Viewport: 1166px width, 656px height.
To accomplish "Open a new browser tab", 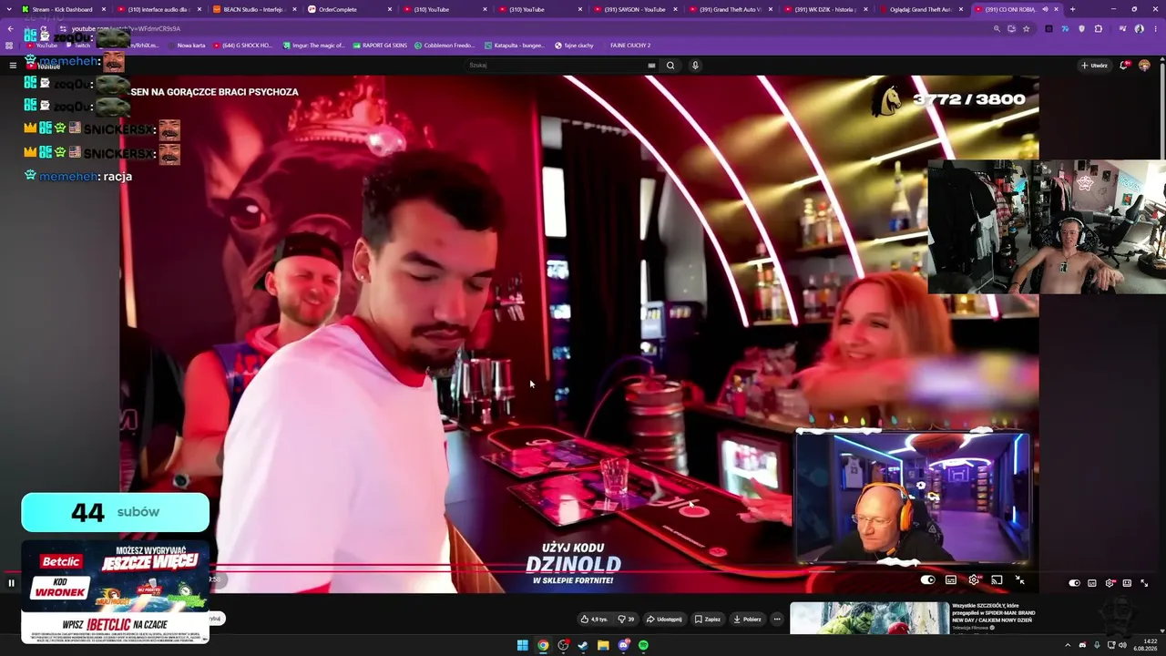I will [x=1072, y=9].
